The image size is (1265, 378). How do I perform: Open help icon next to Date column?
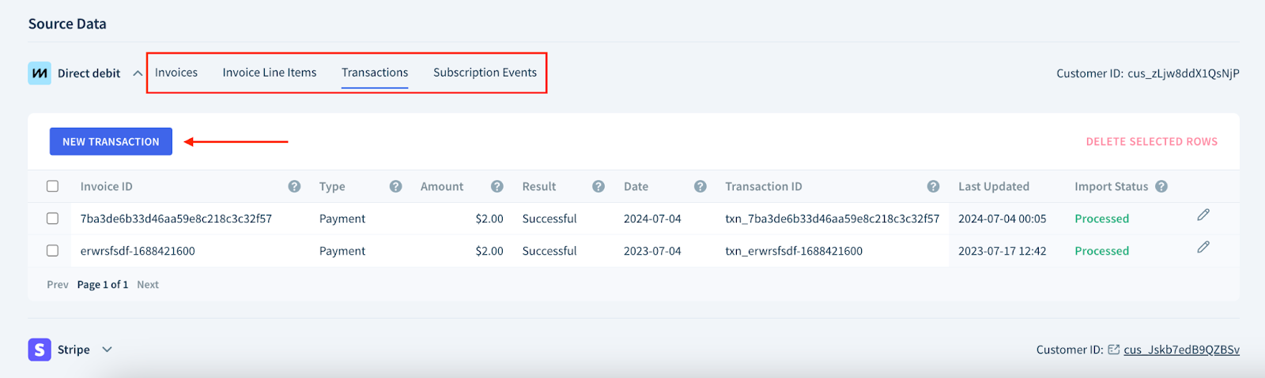coord(700,186)
